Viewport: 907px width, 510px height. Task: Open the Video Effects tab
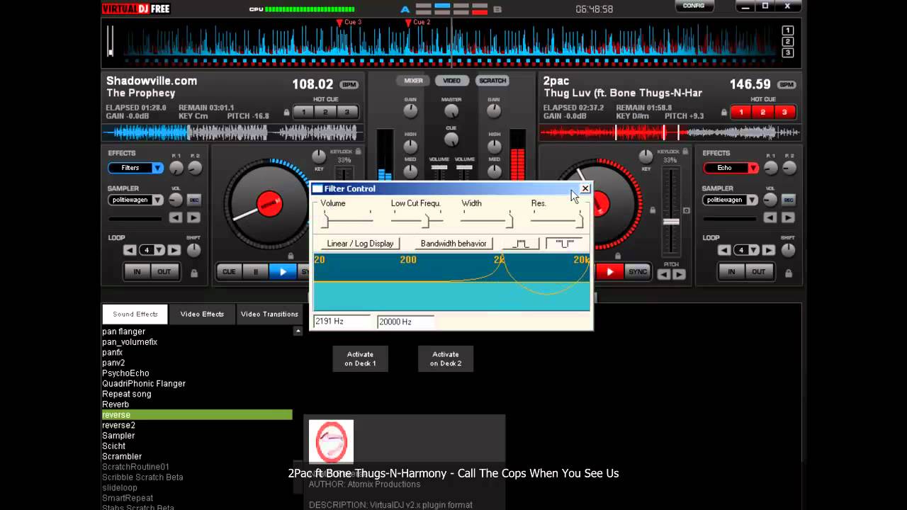pyautogui.click(x=202, y=314)
